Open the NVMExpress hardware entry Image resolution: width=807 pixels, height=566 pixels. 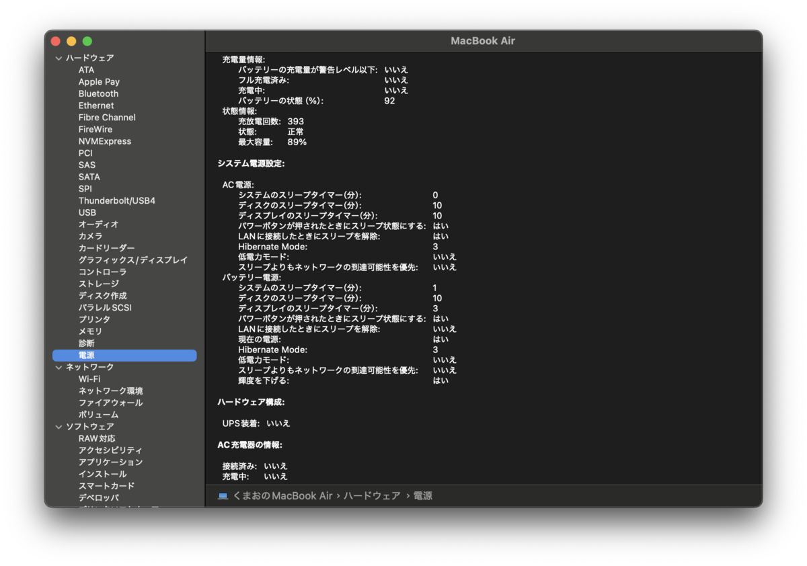[x=105, y=140]
